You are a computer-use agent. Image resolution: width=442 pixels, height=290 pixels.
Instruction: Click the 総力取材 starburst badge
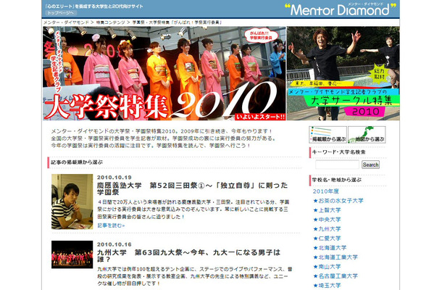click(380, 75)
